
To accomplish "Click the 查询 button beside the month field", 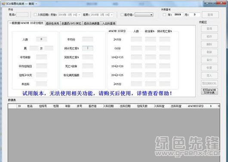I will 210,15.
